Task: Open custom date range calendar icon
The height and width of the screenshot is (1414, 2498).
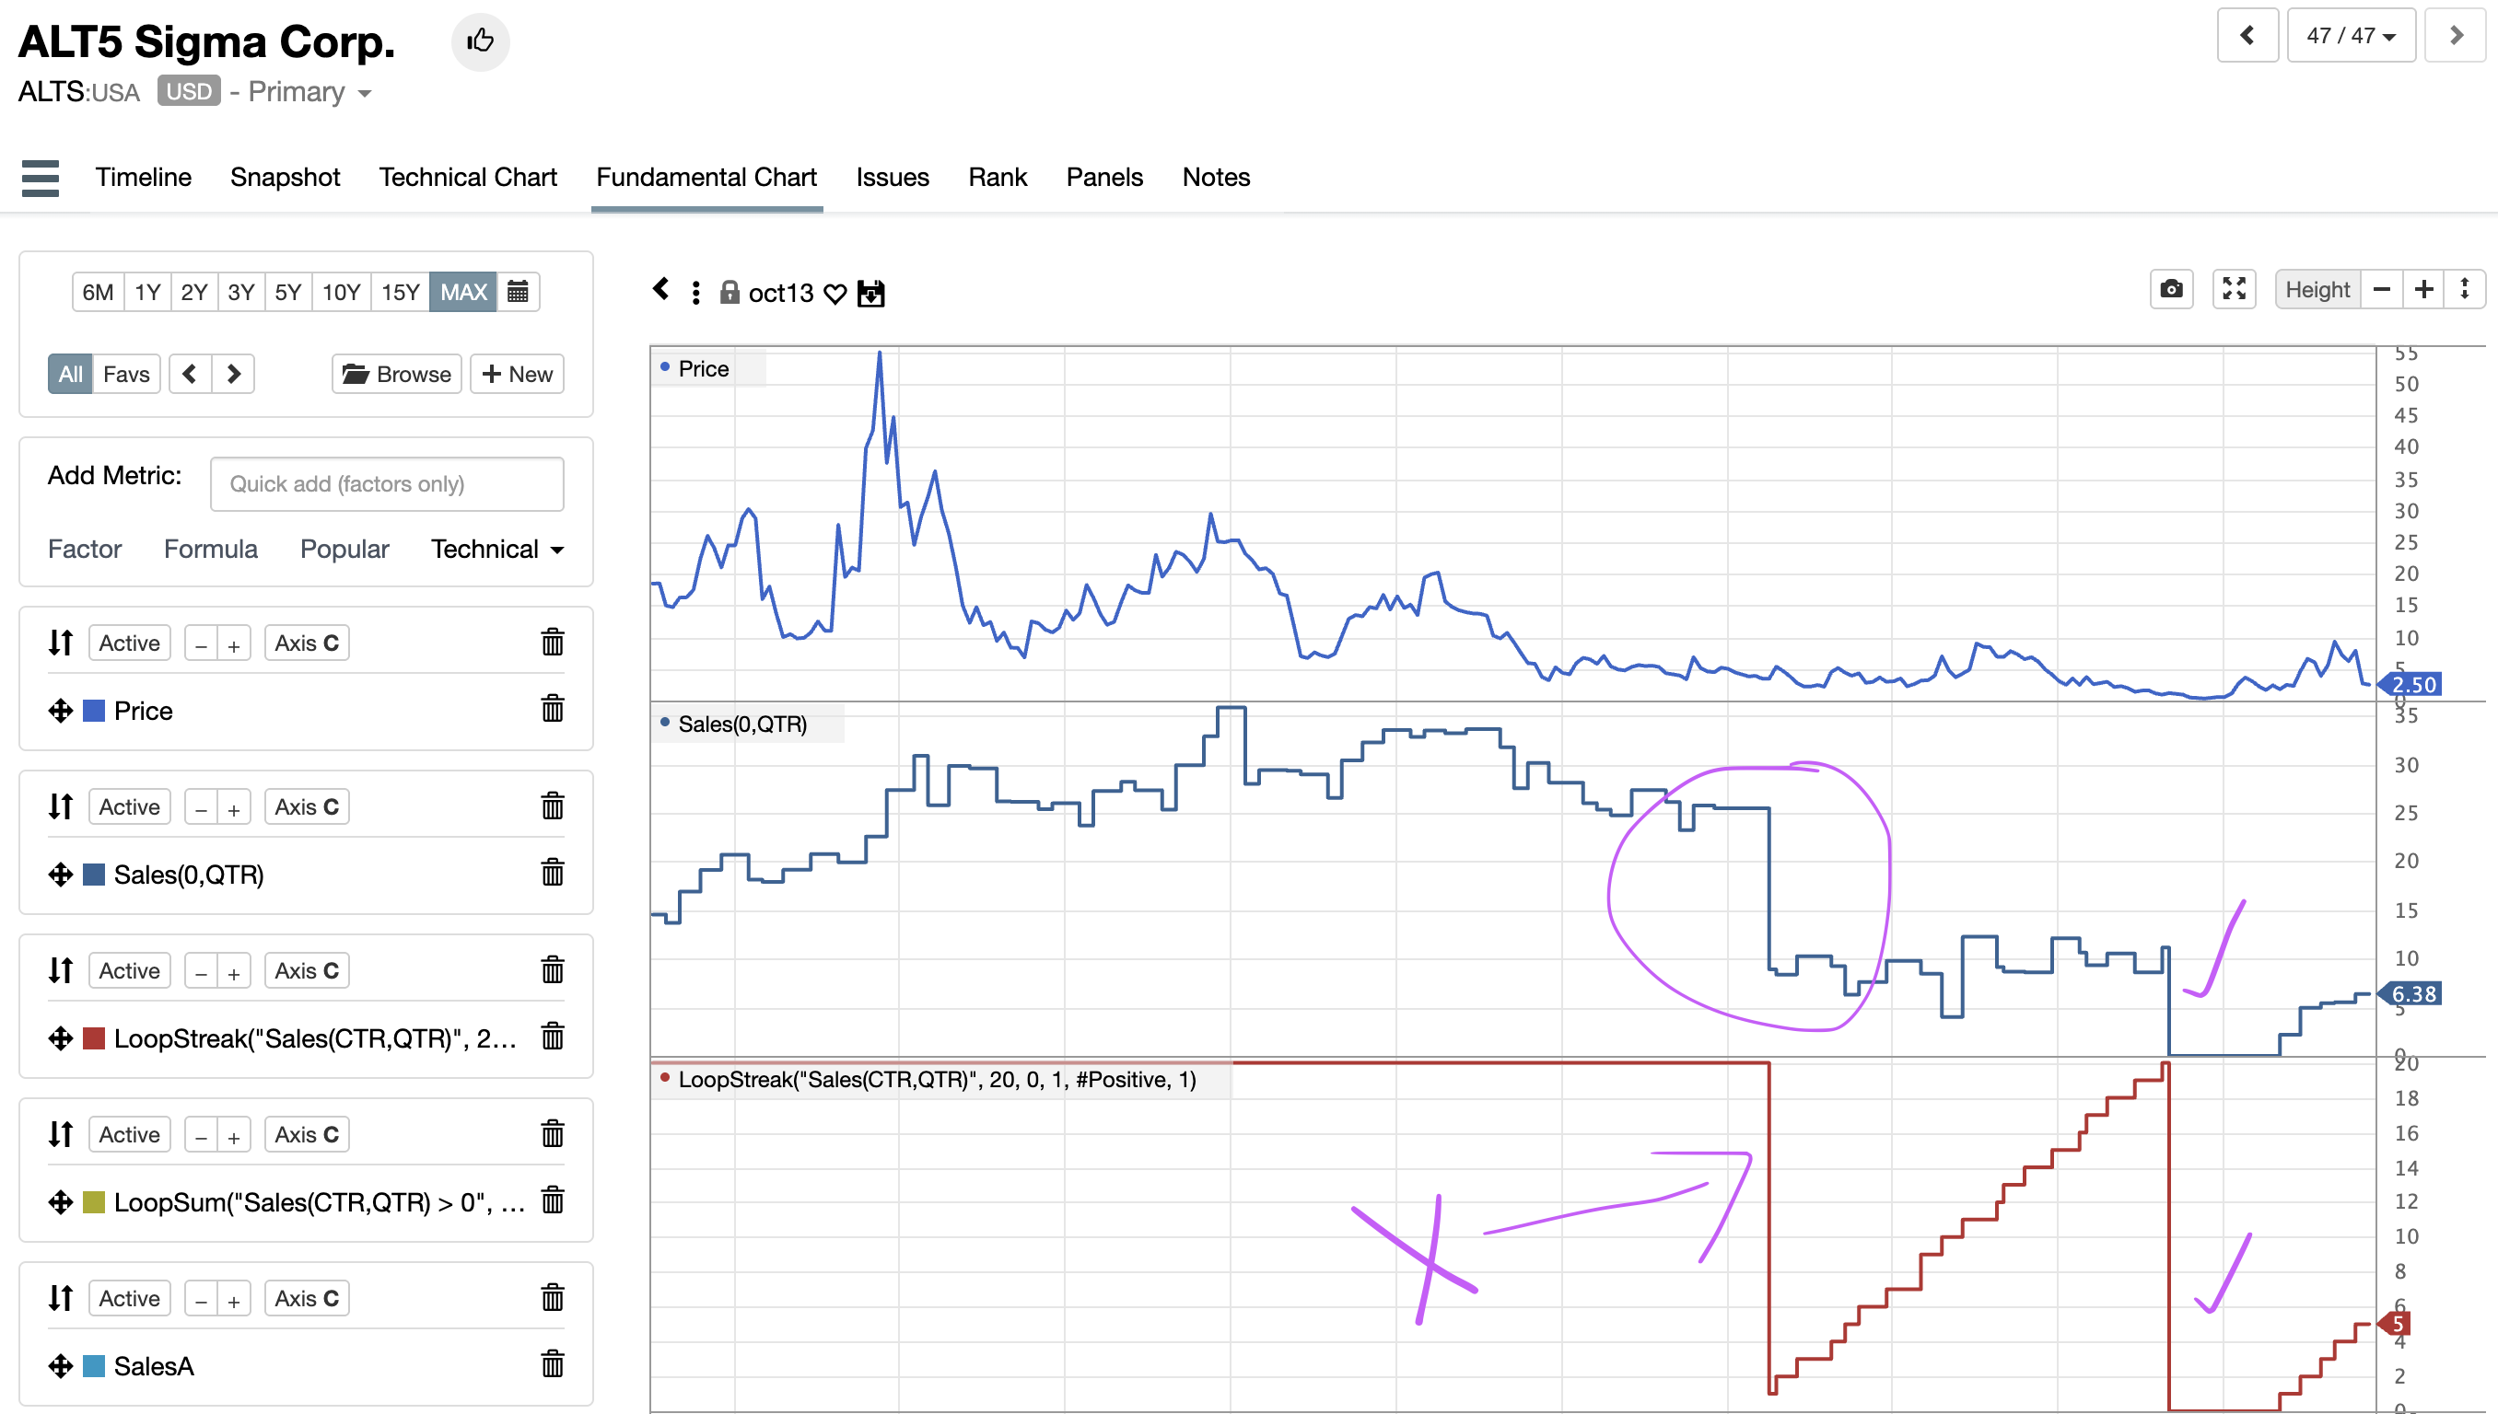Action: [518, 293]
